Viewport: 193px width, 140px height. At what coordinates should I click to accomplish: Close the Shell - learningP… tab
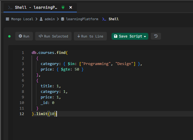[x=71, y=8]
